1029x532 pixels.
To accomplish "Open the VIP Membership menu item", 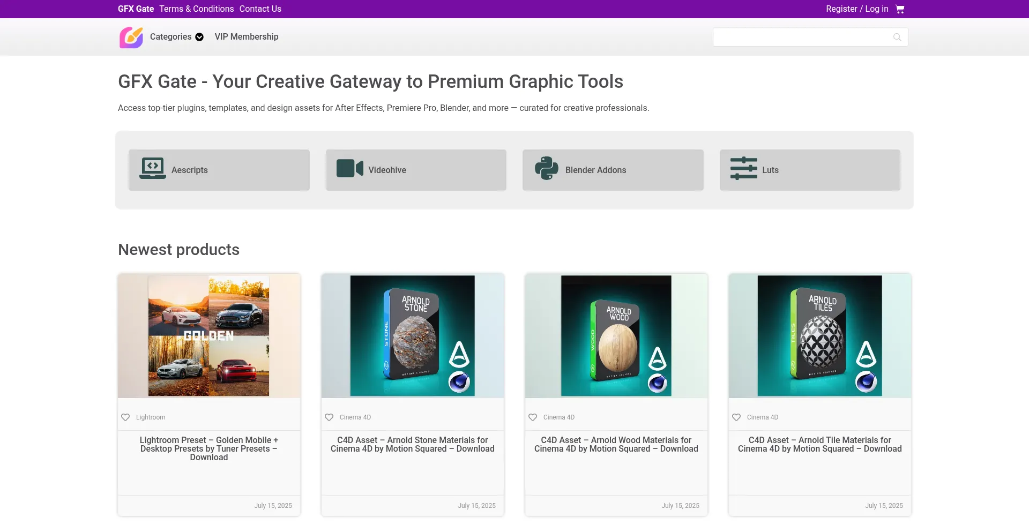I will [x=247, y=37].
